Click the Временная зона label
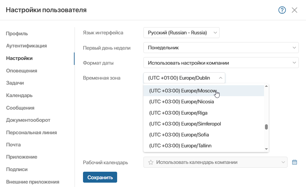 coord(102,78)
